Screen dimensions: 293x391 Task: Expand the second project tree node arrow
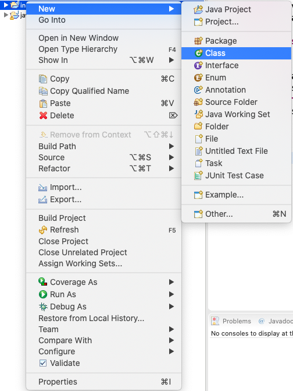coord(6,15)
